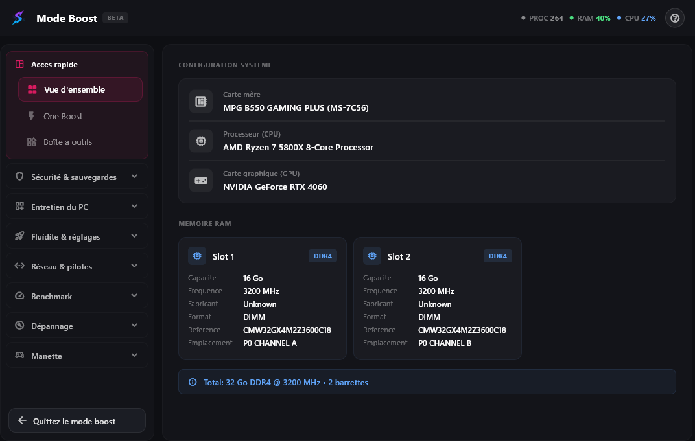Click the RAM 40% status indicator
This screenshot has height=441, width=695.
pyautogui.click(x=590, y=18)
